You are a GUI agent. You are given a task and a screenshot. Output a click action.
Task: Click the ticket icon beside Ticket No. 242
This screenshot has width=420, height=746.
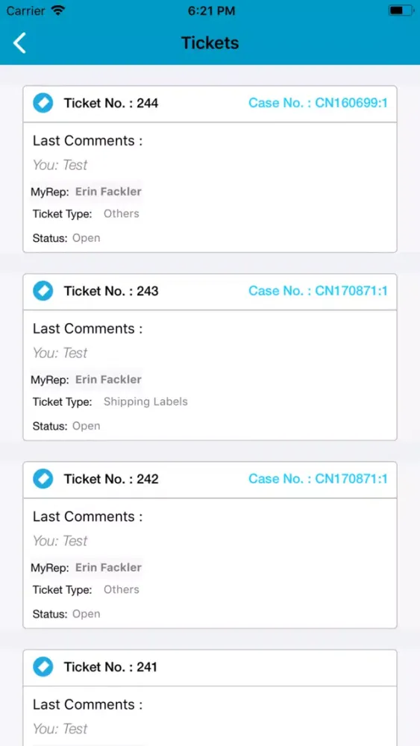coord(43,479)
